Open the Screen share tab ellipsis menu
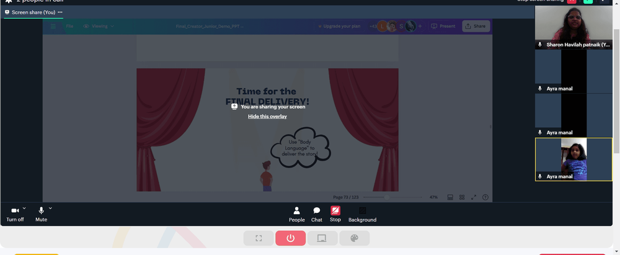 click(60, 12)
